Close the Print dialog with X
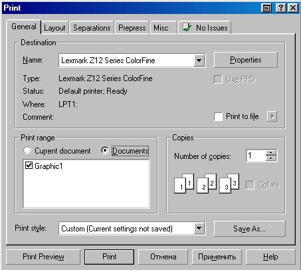Viewport: 301px width, 270px height. coord(293,8)
